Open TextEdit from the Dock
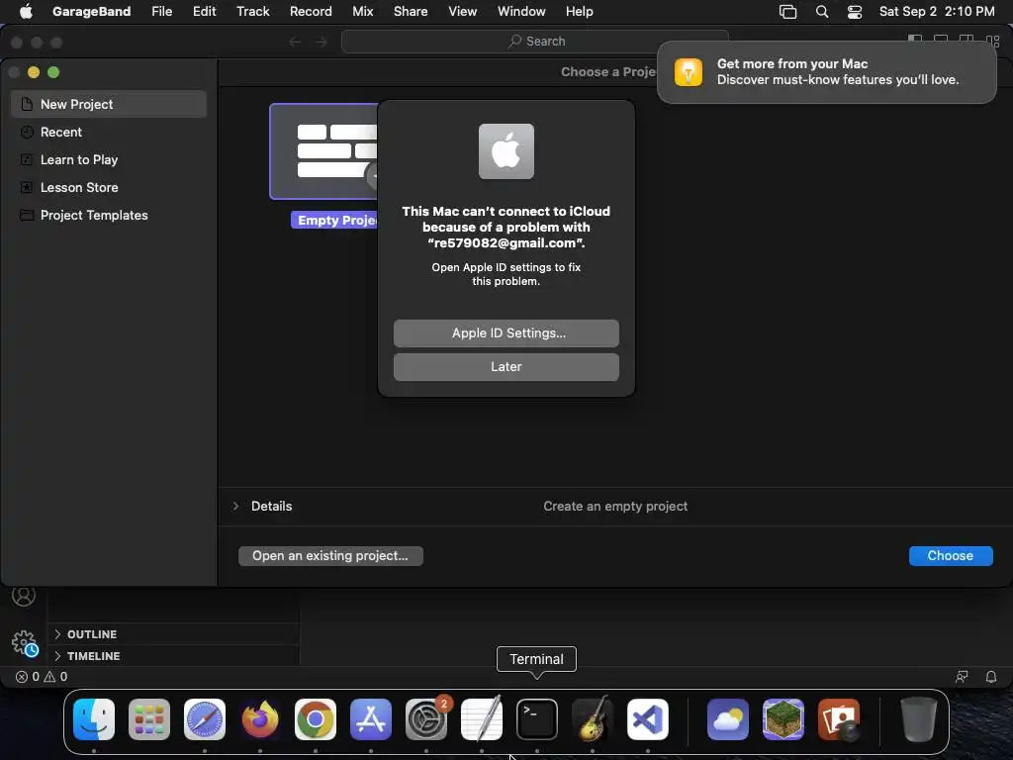The height and width of the screenshot is (760, 1013). click(x=482, y=719)
